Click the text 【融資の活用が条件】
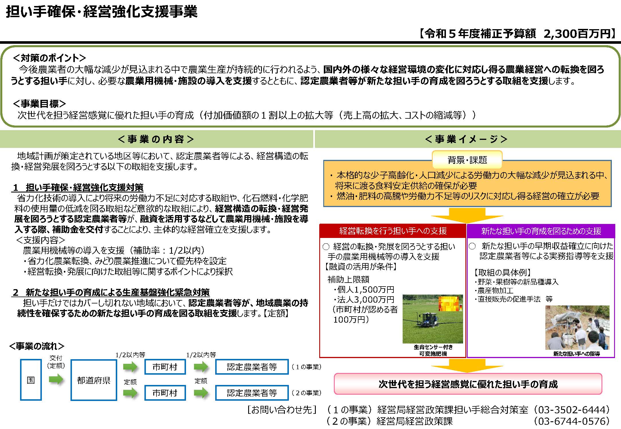The width and height of the screenshot is (621, 429). pyautogui.click(x=361, y=267)
